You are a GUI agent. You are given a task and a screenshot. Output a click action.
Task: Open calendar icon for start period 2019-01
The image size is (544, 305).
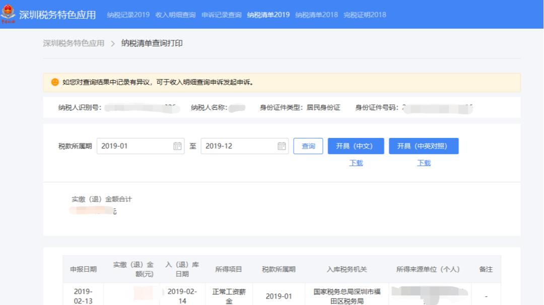point(177,146)
